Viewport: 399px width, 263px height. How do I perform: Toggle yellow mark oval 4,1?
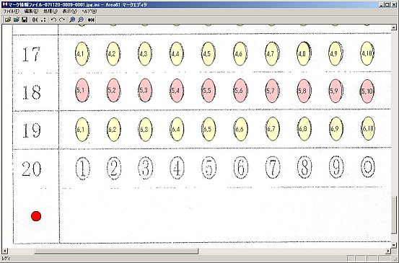(82, 54)
